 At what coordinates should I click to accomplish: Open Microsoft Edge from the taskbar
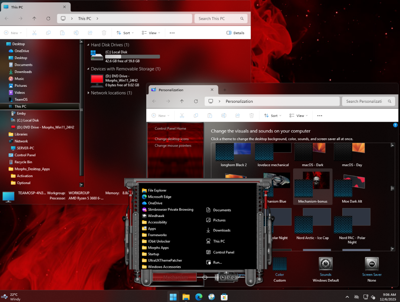click(x=199, y=297)
